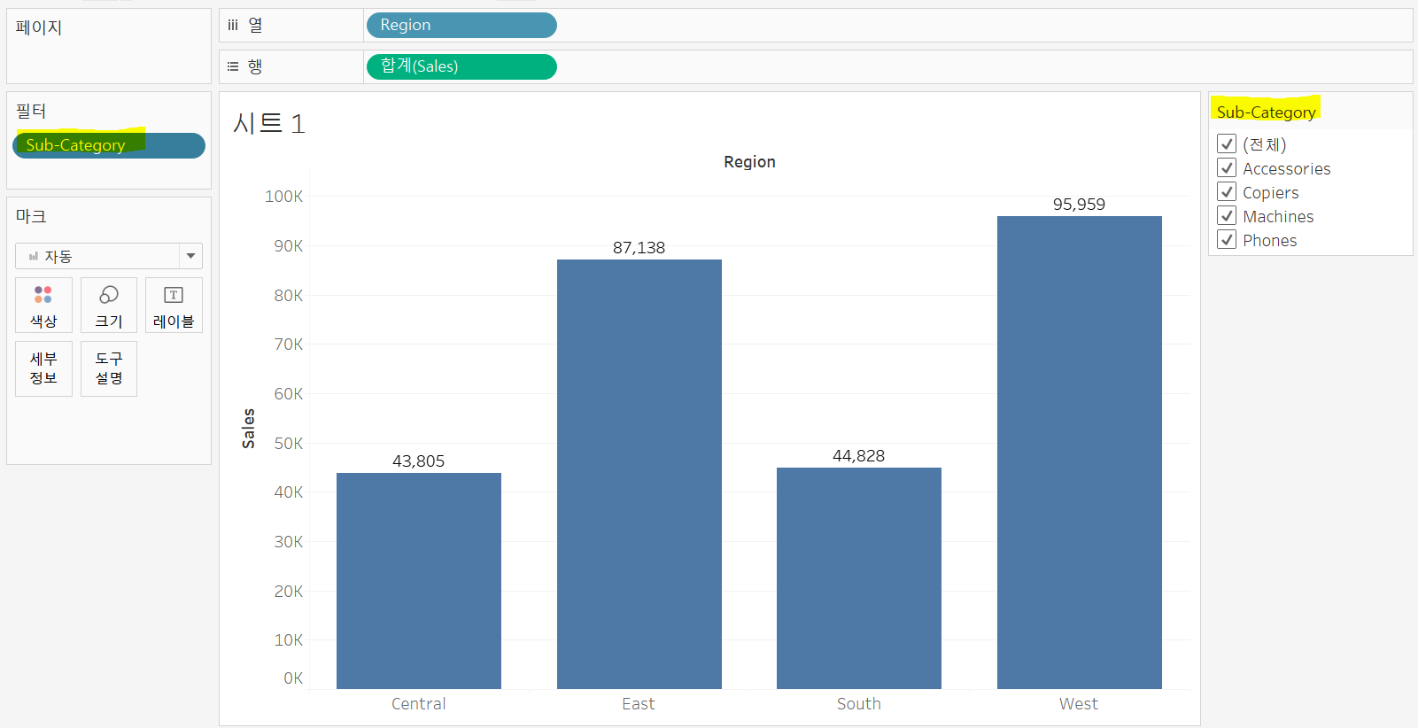Uncheck the Phones filter checkbox
This screenshot has height=728, width=1418.
[1227, 239]
